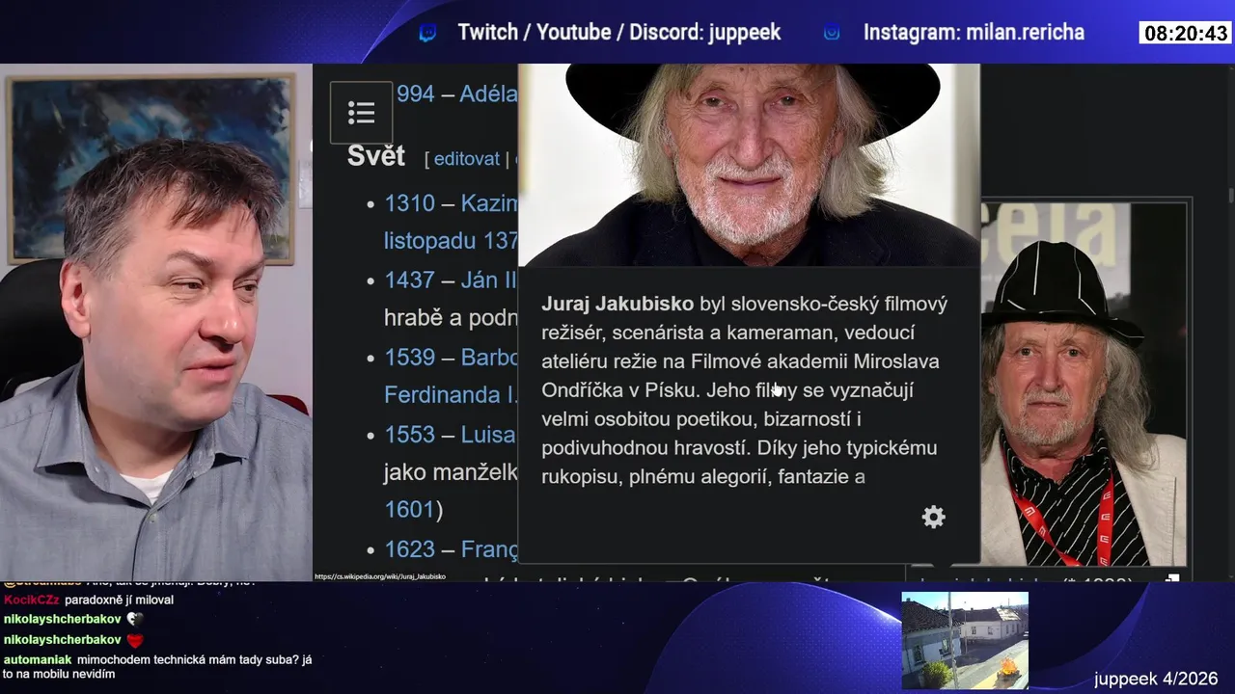The height and width of the screenshot is (694, 1235).
Task: Click the 'Twitch / Youtube / Discord: juppeek' text
Action: coord(619,33)
